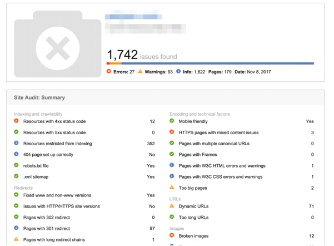Click warning icon for long redirect chains
This screenshot has width=334, height=246.
(x=16, y=239)
